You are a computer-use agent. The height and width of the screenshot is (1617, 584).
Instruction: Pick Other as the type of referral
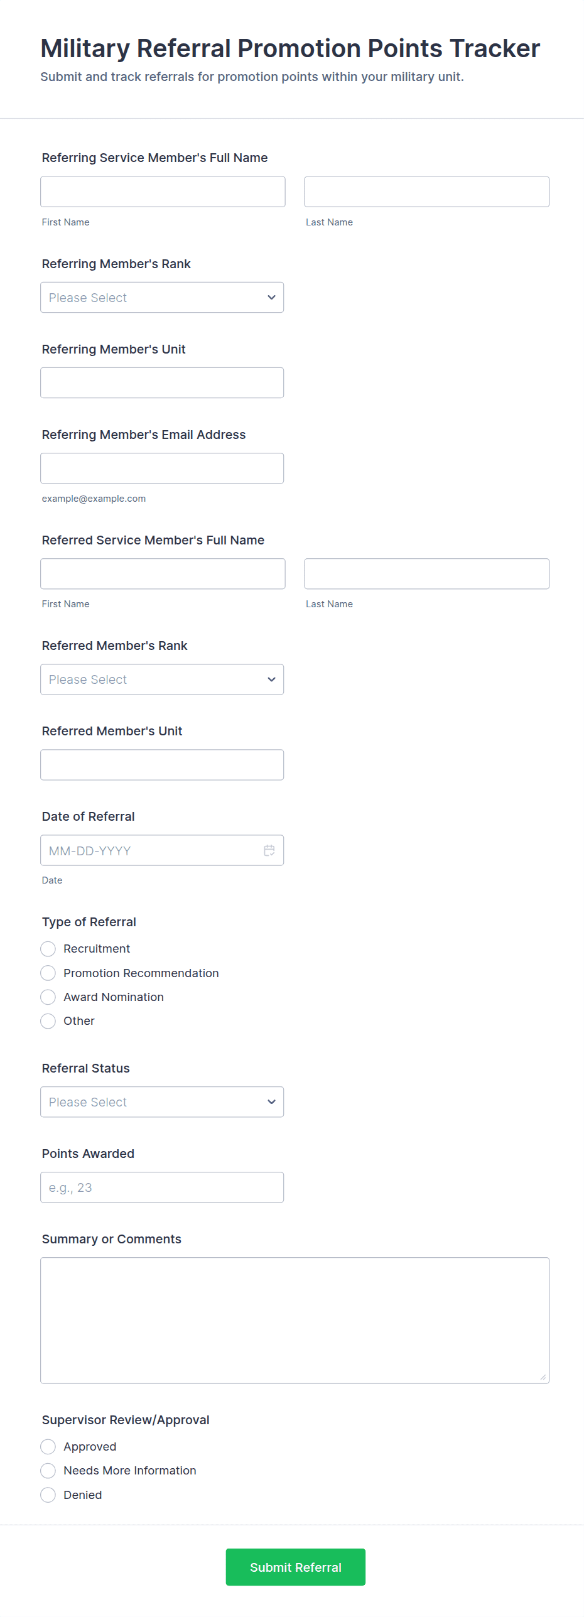coord(48,1021)
